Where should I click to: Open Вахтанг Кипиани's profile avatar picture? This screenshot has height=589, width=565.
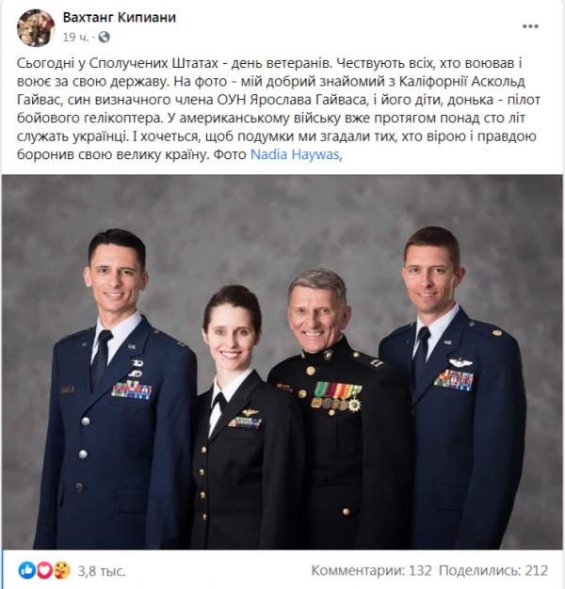click(36, 28)
